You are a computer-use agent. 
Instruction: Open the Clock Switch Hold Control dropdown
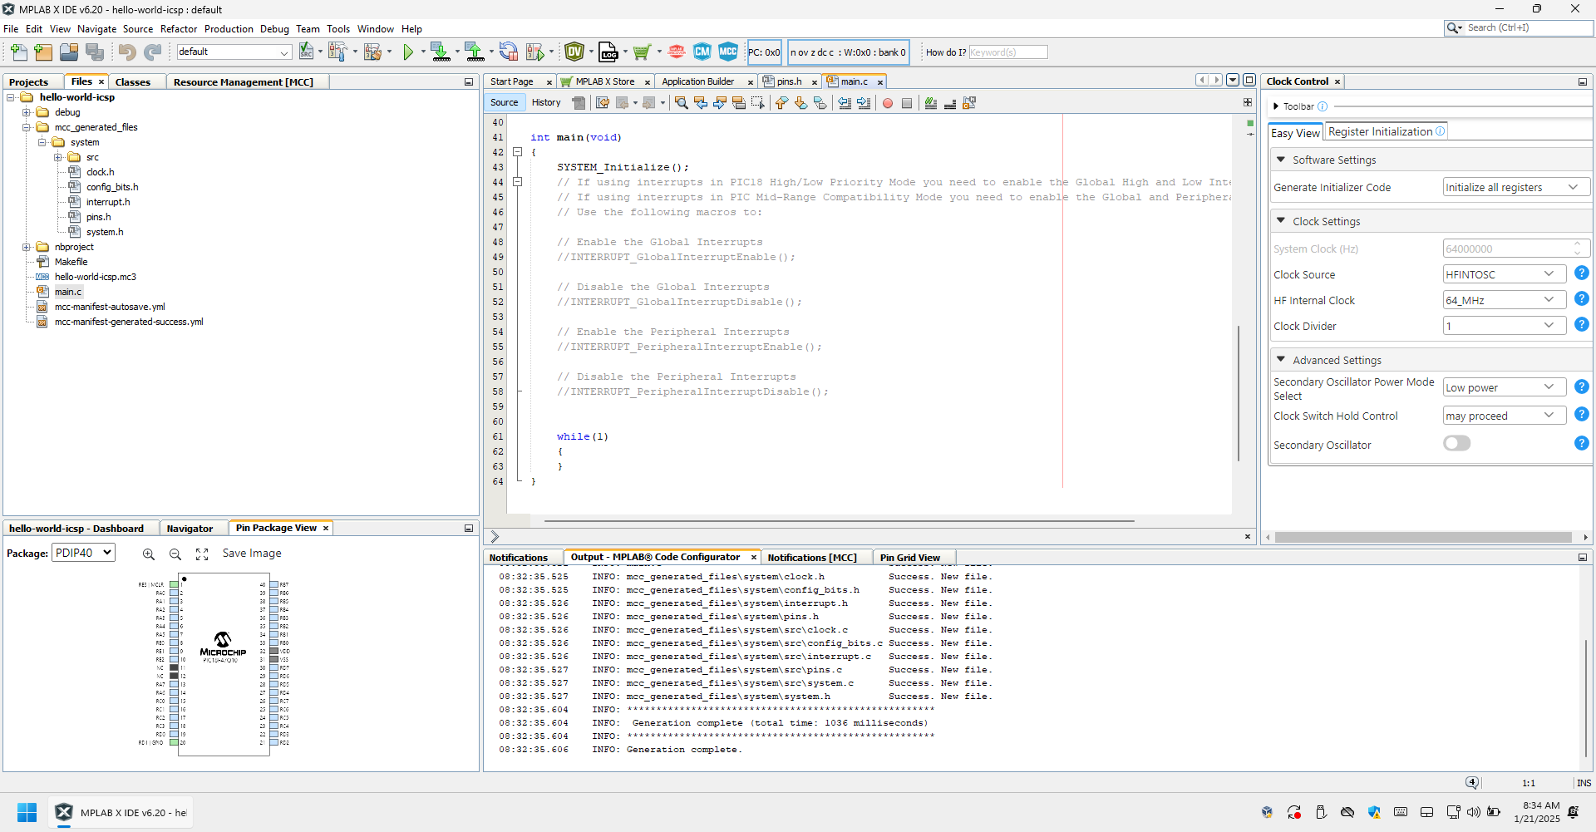tap(1505, 416)
